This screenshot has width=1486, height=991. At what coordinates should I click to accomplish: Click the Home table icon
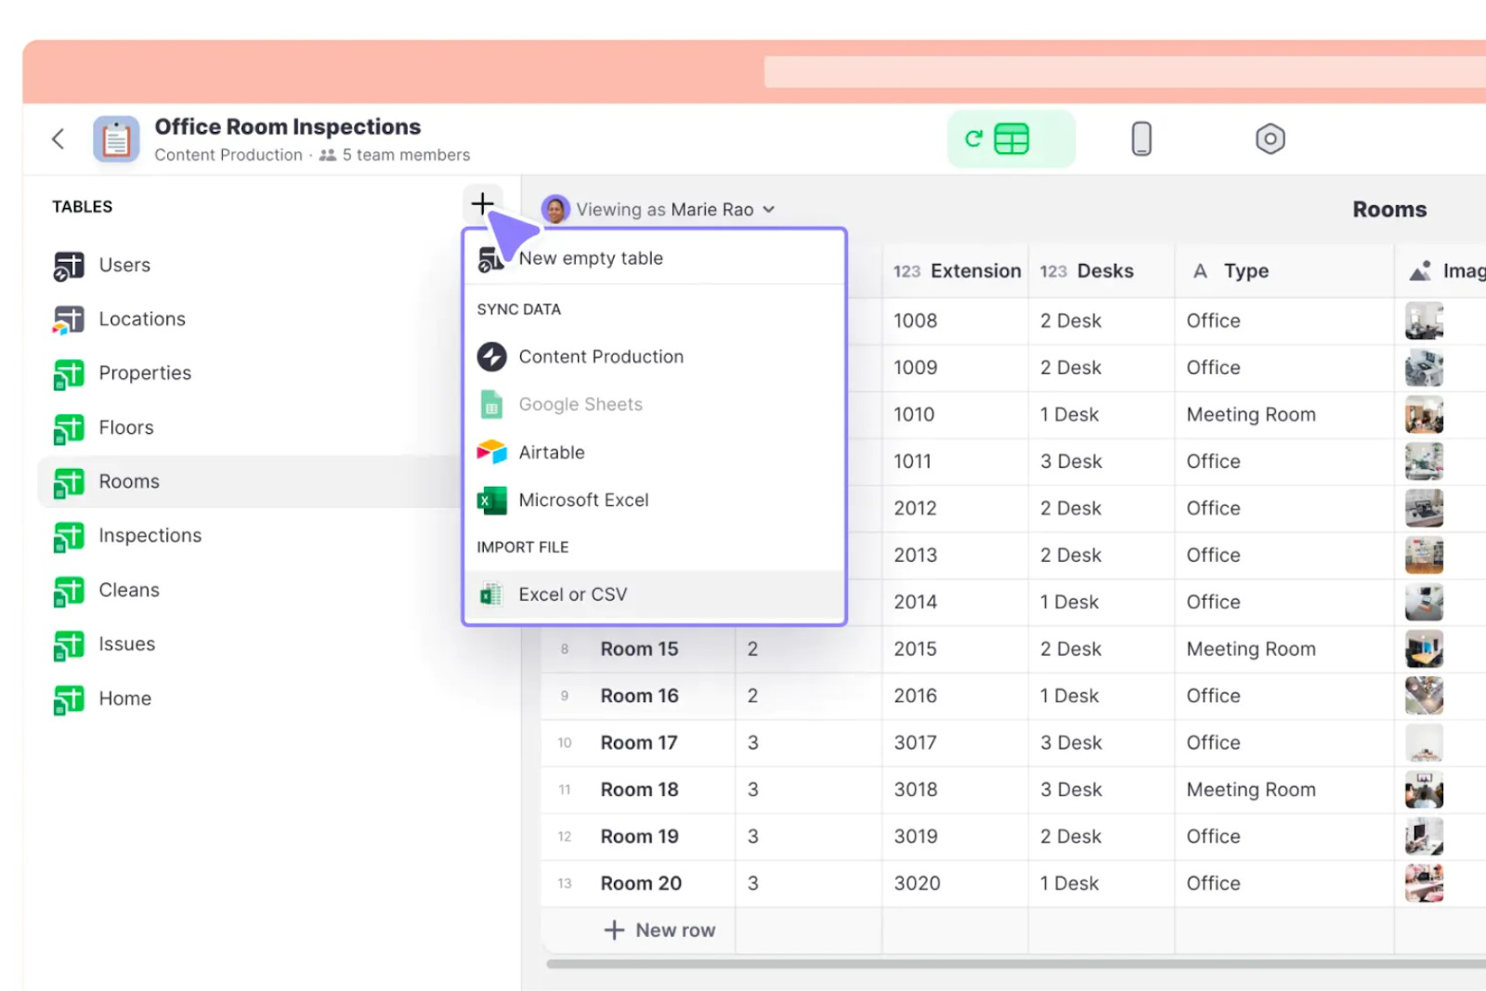click(x=69, y=699)
